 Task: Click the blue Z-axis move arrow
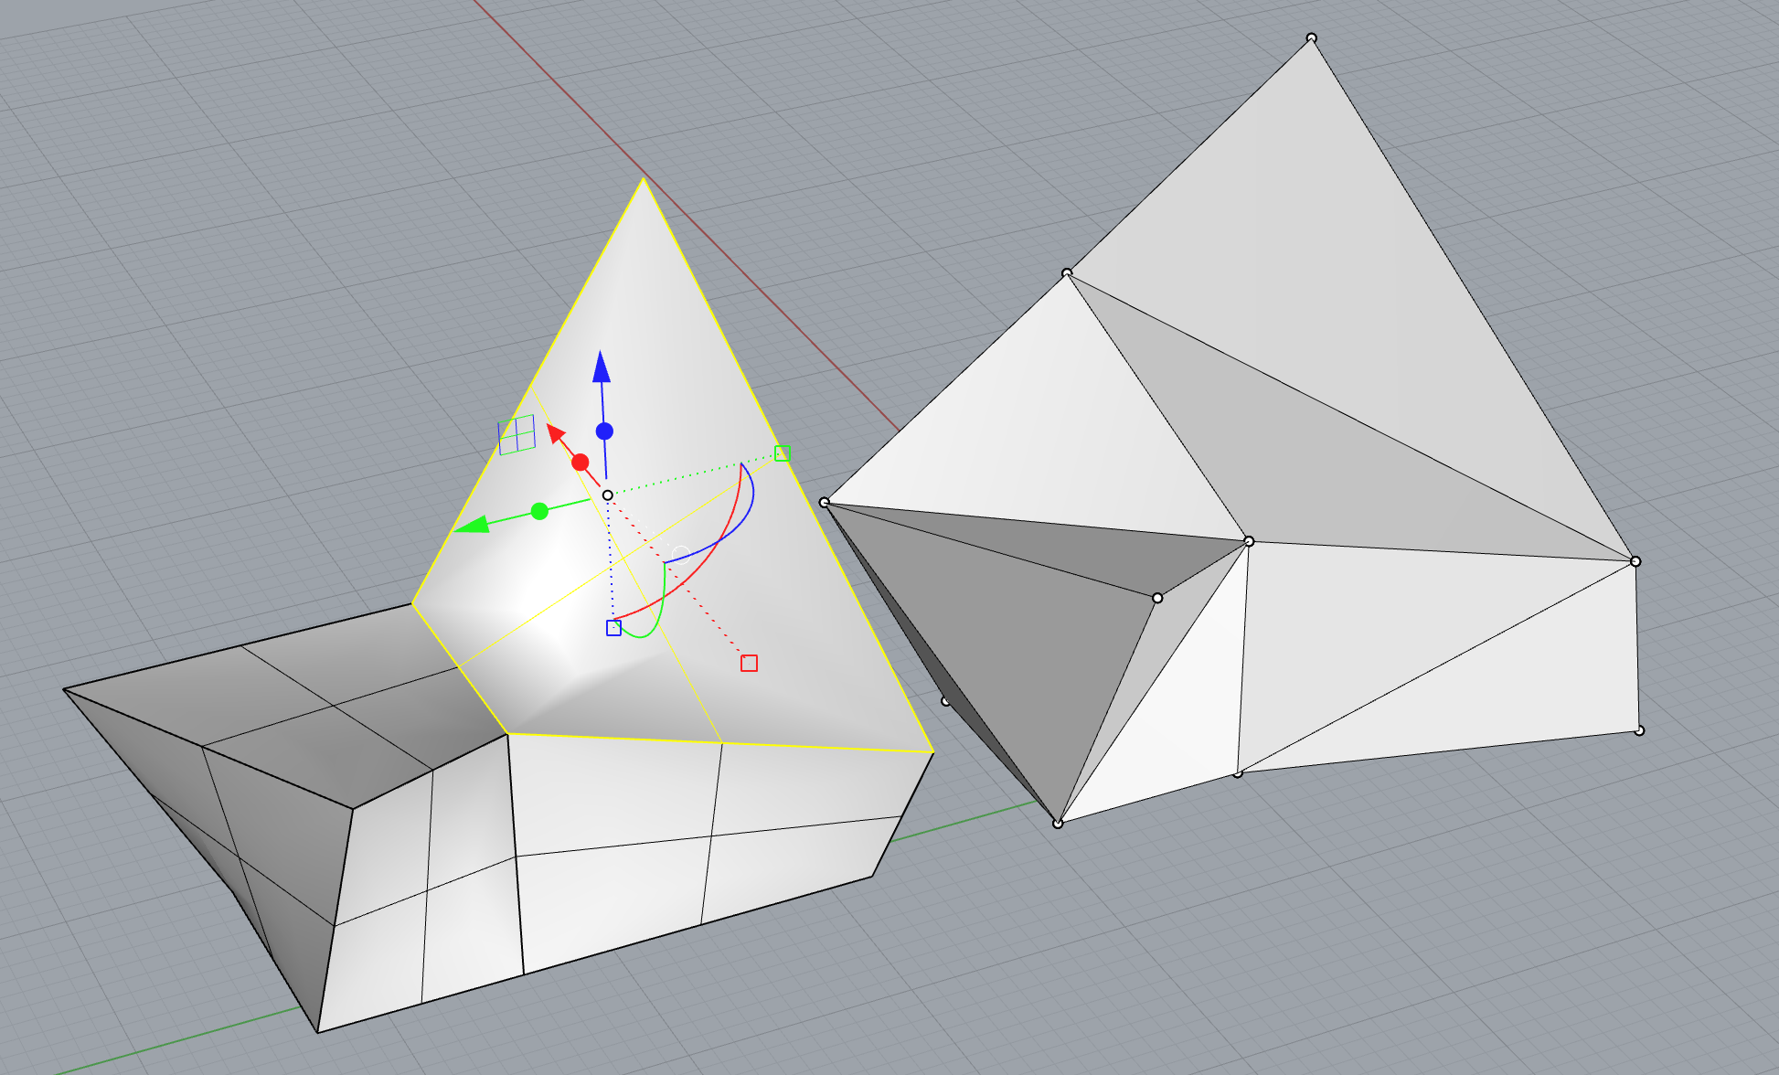click(602, 367)
